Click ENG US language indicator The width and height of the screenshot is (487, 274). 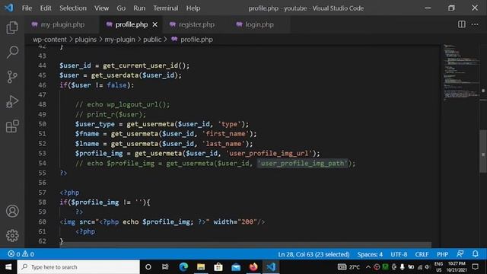[x=438, y=267]
